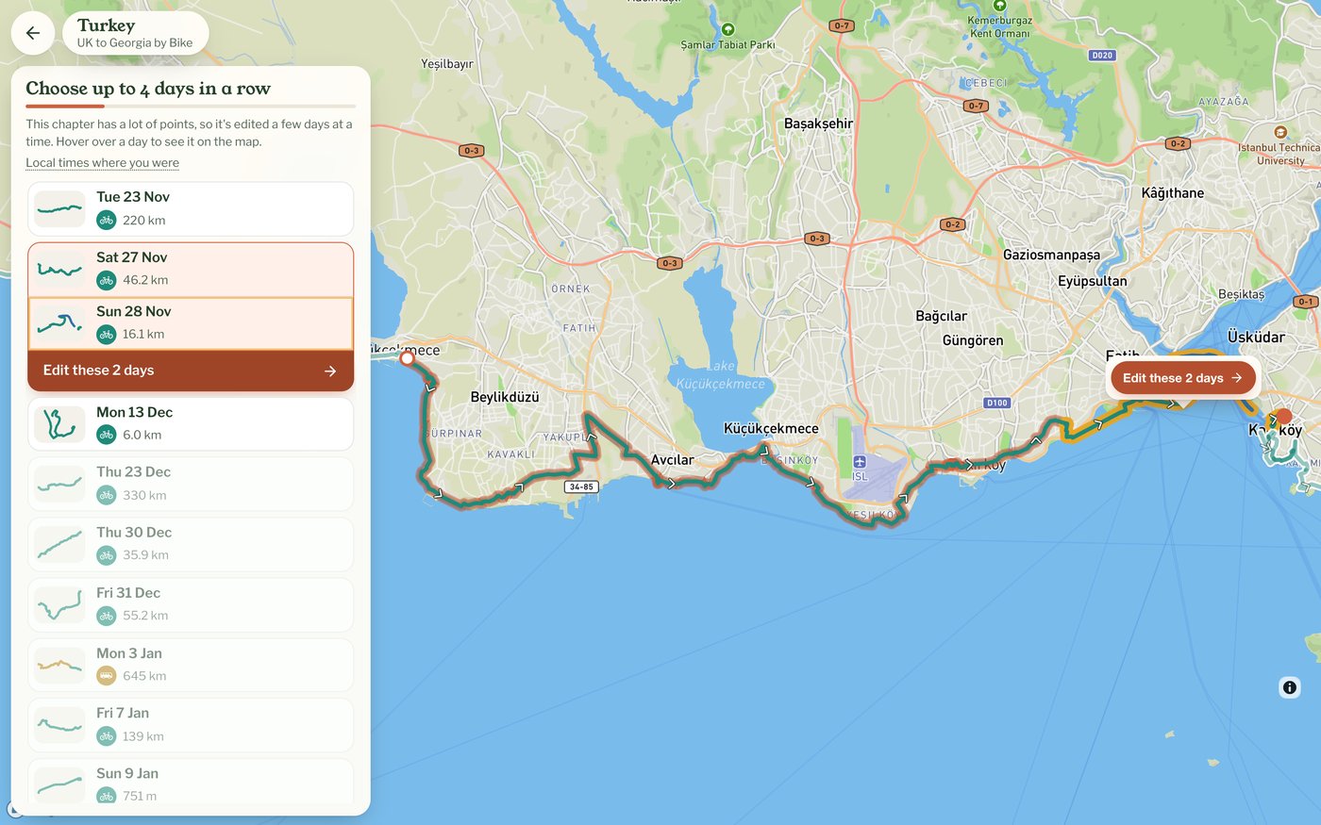Click the Turkey chapter title pill
The width and height of the screenshot is (1321, 825).
pyautogui.click(x=135, y=33)
